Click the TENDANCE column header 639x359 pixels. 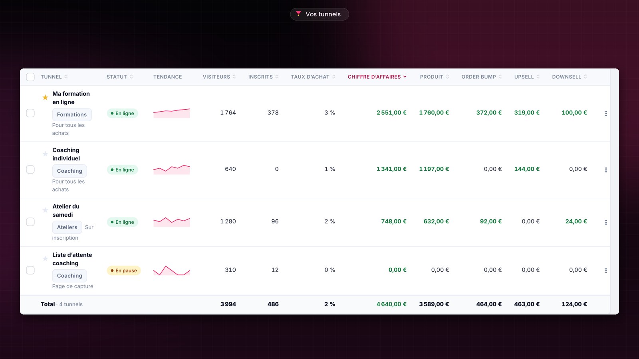(x=168, y=77)
